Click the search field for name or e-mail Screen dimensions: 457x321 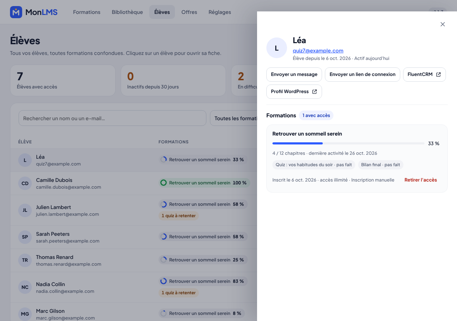112,118
